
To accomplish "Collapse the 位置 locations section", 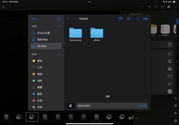I will coord(59,26).
